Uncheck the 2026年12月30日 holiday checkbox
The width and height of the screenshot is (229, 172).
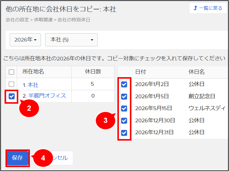point(124,120)
